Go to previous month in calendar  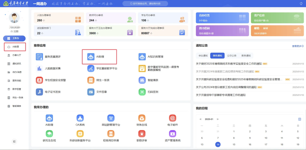[x=201, y=119]
